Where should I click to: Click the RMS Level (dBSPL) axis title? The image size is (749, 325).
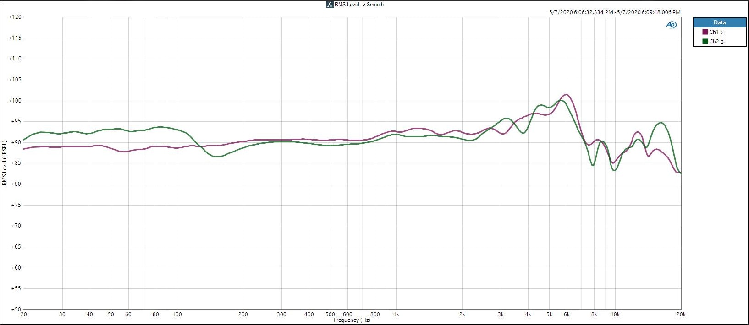[x=5, y=163]
